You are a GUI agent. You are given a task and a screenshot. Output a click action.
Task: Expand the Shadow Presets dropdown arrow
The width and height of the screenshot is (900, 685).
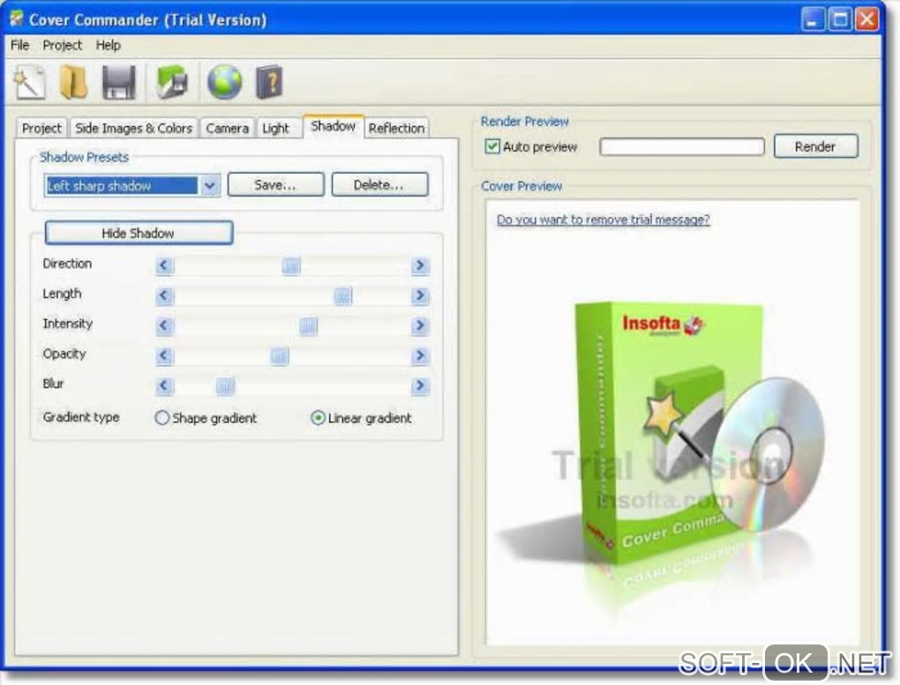[209, 185]
